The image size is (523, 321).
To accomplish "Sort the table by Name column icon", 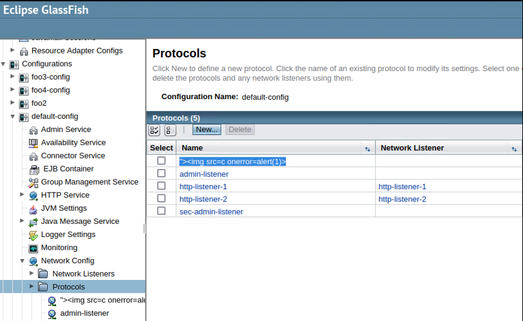I will click(x=367, y=149).
